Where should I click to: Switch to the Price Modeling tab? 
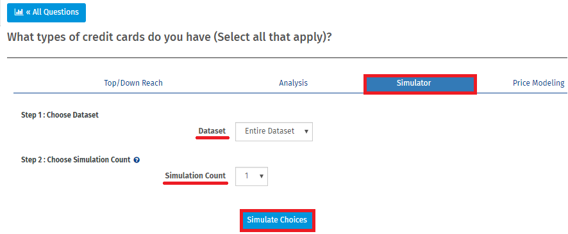pos(539,83)
